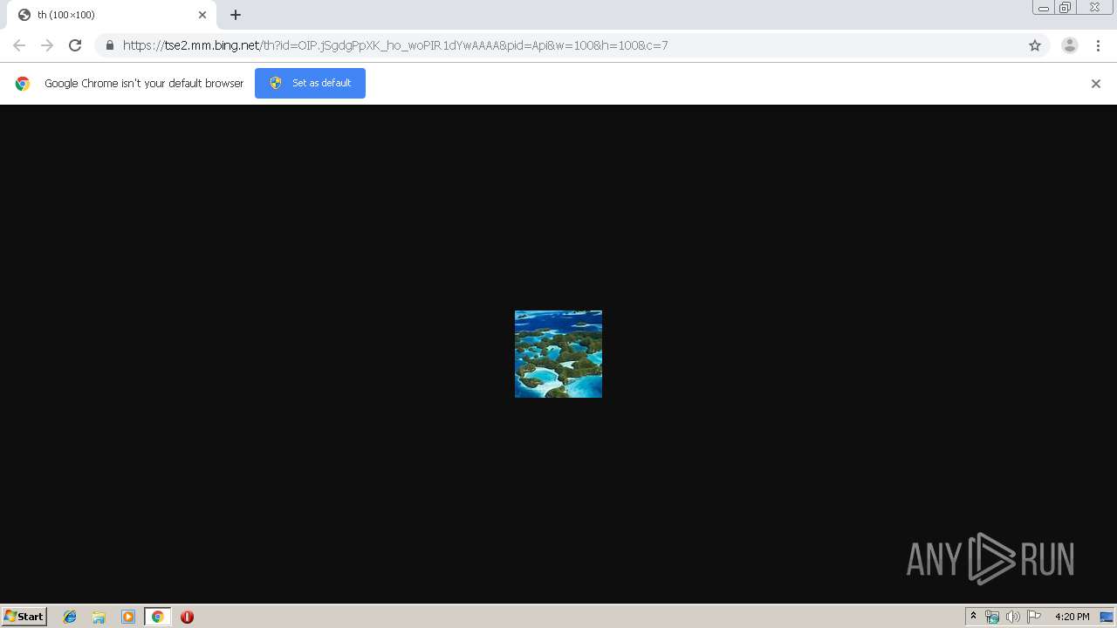This screenshot has width=1117, height=628.
Task: Click the 4:20 PM clock
Action: [x=1072, y=617]
